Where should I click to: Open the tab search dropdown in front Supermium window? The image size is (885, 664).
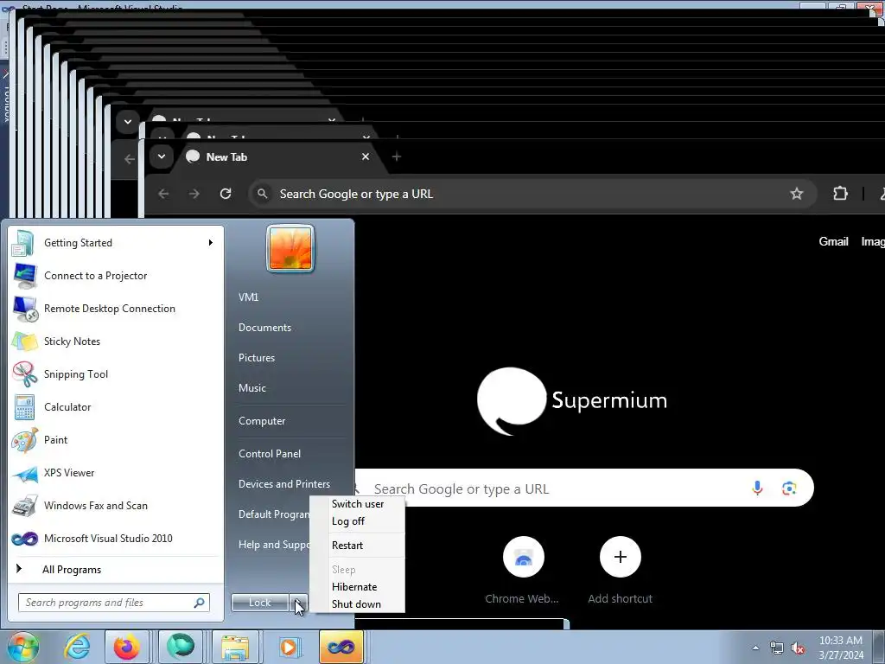click(162, 156)
